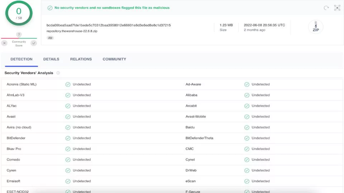This screenshot has height=193, width=344.
Task: Click vendor name Avira (no cloud)
Action: tap(19, 127)
